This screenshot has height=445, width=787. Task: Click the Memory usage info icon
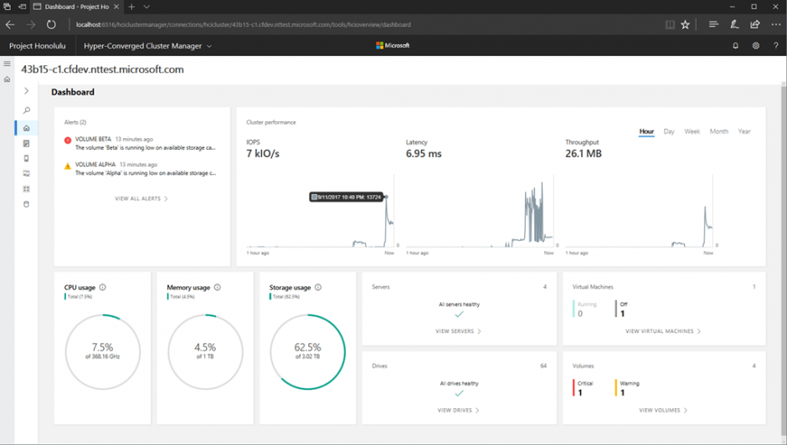coord(218,288)
